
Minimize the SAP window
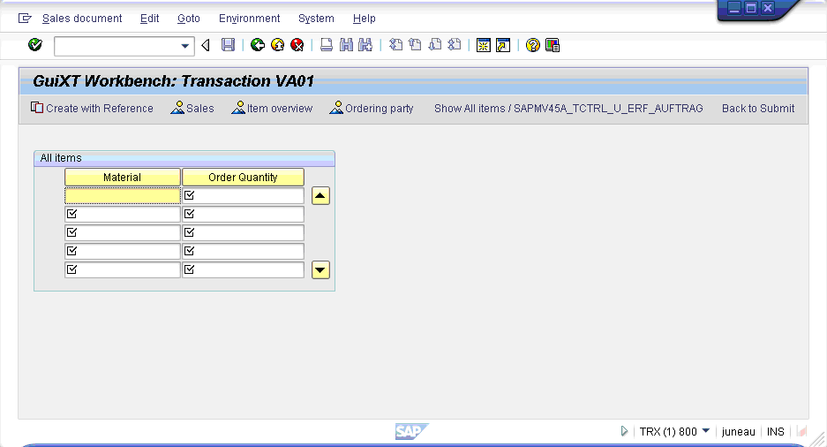tap(733, 8)
